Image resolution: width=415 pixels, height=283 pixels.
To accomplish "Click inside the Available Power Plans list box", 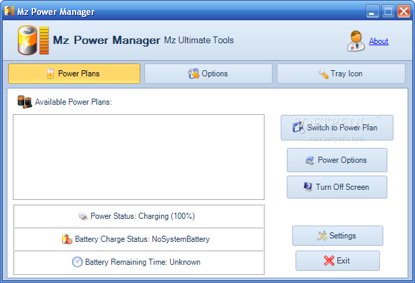I will click(x=139, y=157).
